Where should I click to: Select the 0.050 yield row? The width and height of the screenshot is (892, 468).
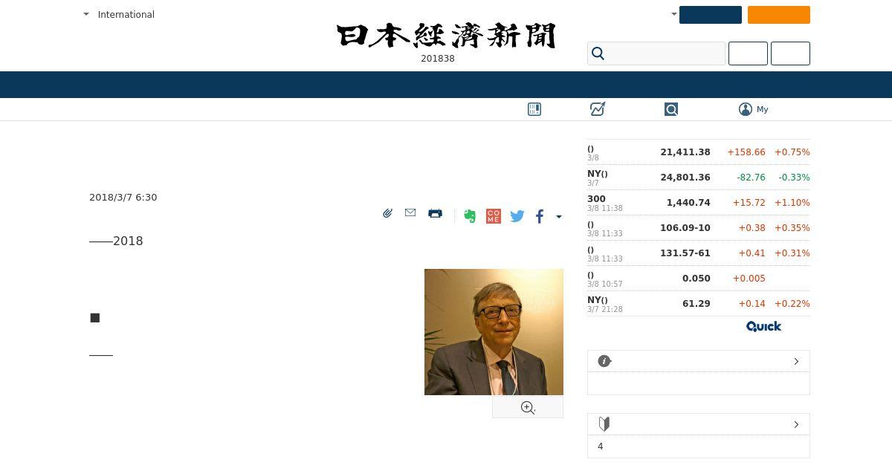pyautogui.click(x=699, y=279)
